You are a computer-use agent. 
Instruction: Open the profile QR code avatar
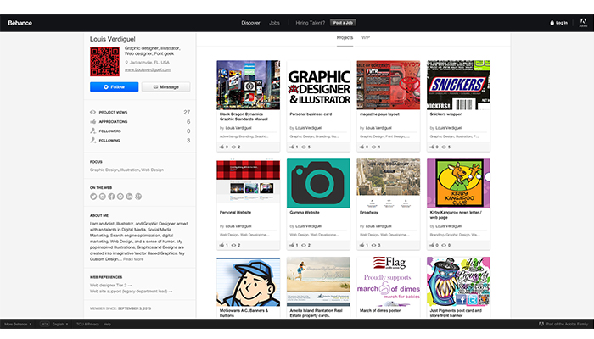tap(104, 61)
